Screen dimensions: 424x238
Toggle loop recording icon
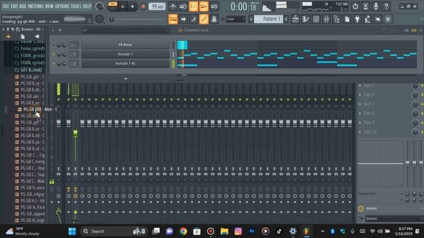click(x=214, y=7)
